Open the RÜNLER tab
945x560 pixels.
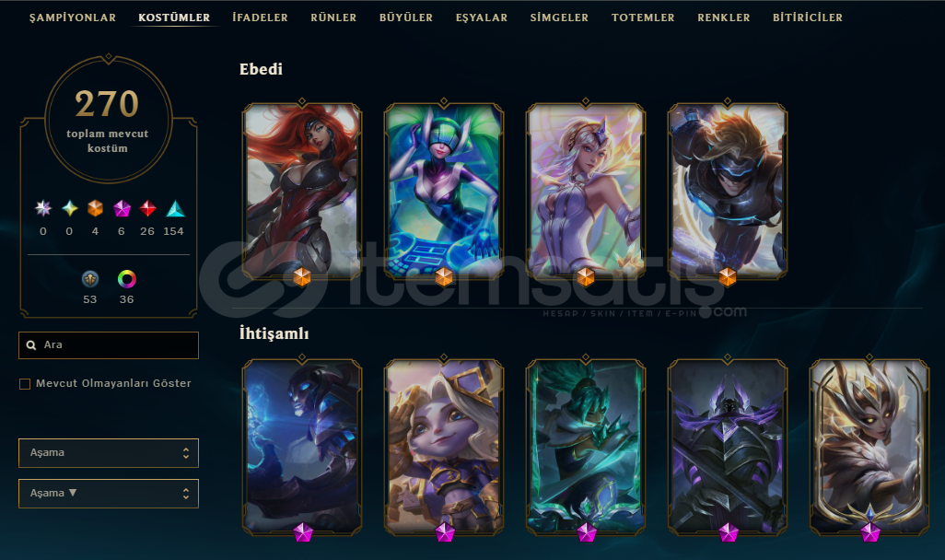click(333, 17)
